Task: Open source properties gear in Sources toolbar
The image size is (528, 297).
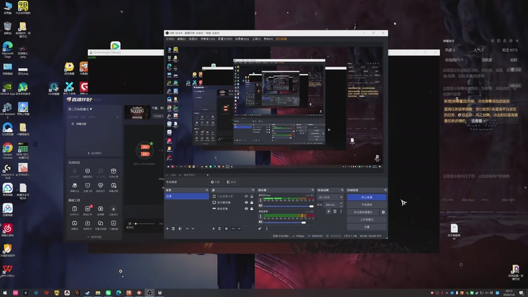Action: [x=226, y=228]
